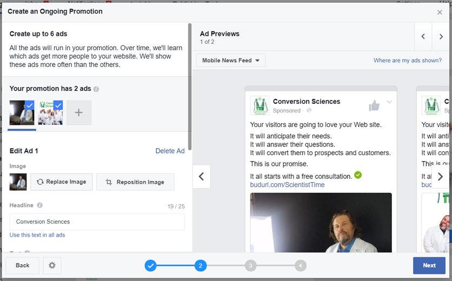This screenshot has width=452, height=281.
Task: Click the "19 / 25" headline character count
Action: click(176, 206)
